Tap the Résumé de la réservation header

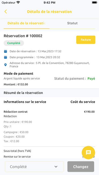(x=23, y=93)
